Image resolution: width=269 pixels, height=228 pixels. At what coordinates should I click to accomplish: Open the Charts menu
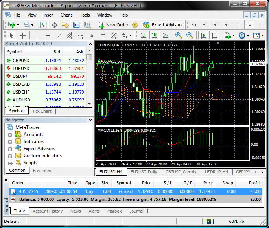pyautogui.click(x=66, y=15)
